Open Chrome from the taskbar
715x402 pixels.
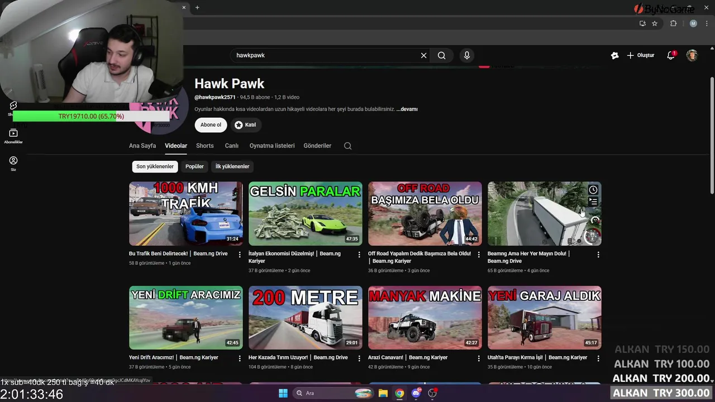click(399, 393)
